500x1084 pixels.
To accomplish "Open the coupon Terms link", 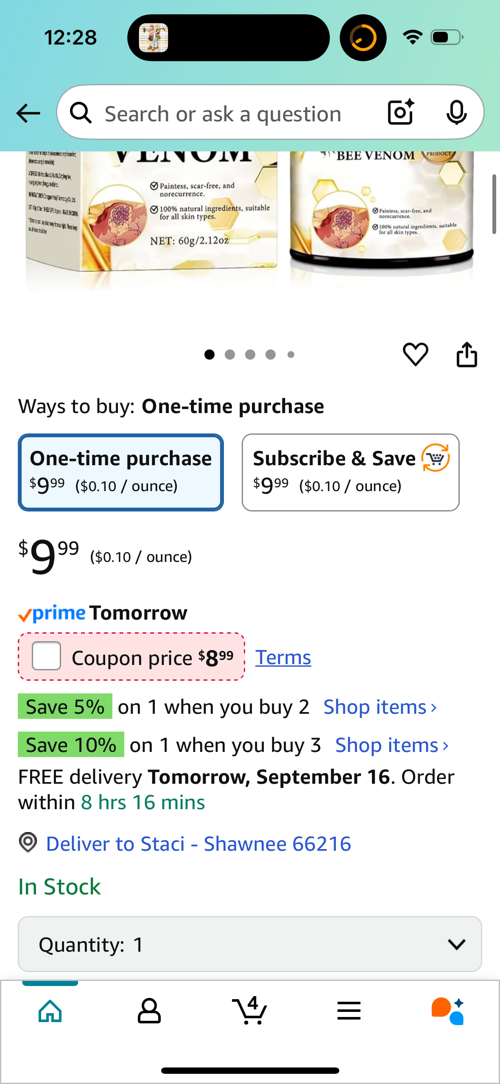I will pyautogui.click(x=283, y=657).
